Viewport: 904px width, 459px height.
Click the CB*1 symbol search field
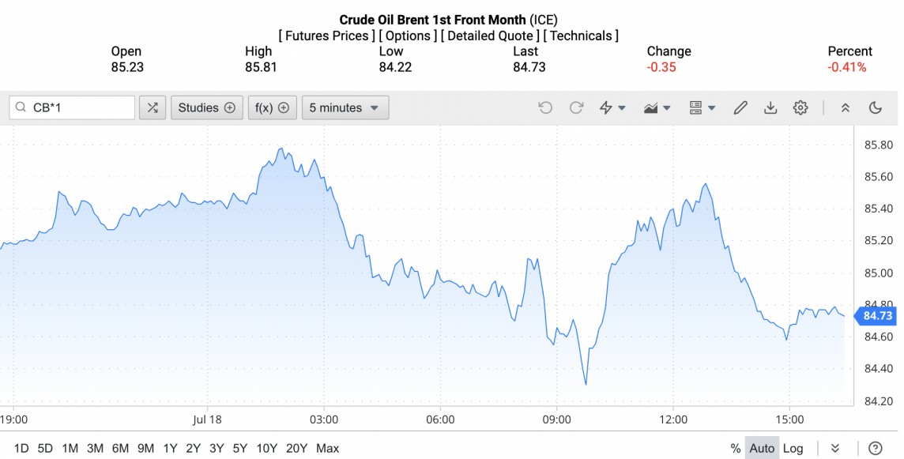73,107
